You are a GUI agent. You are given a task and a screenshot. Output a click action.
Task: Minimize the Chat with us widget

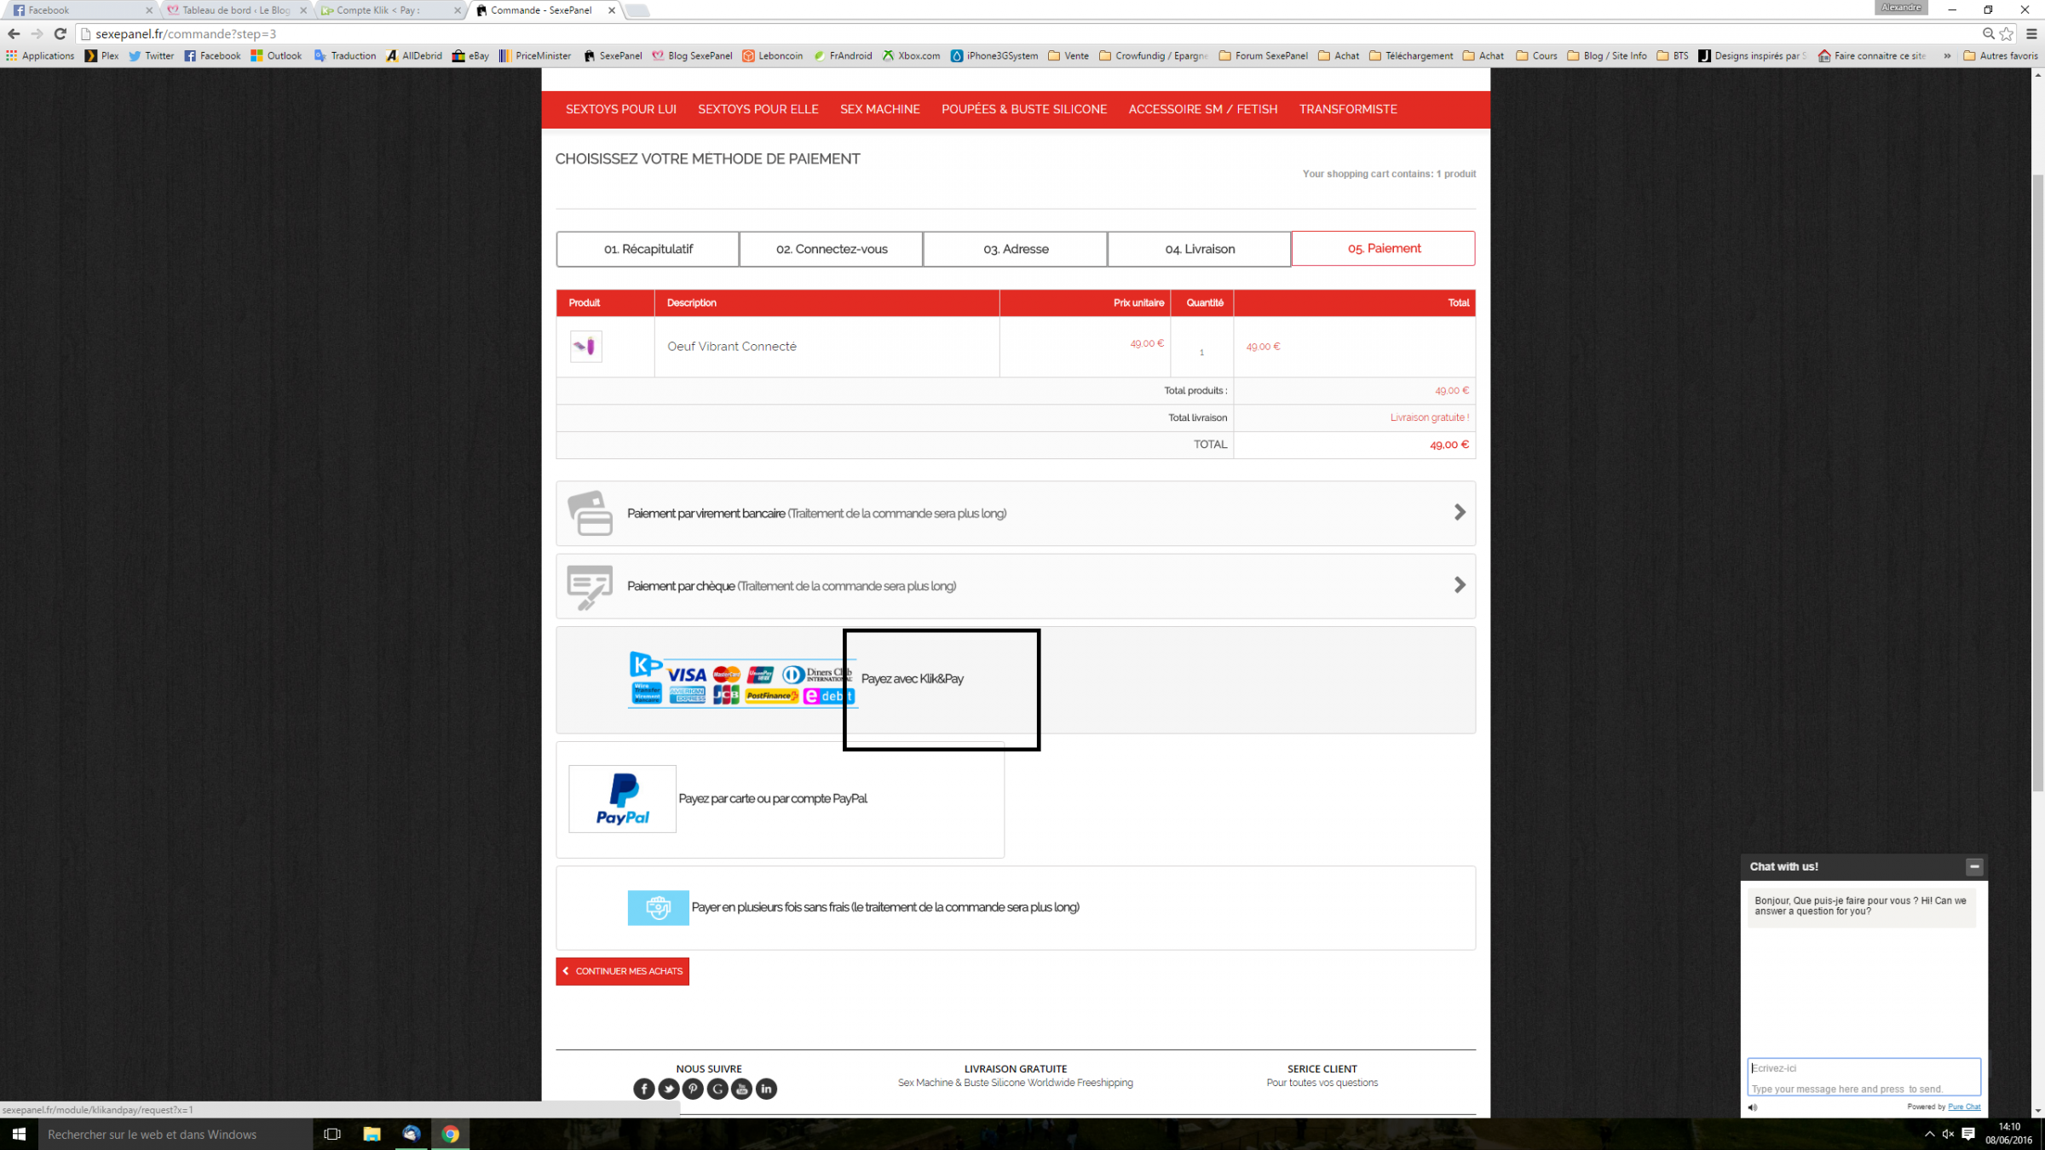coord(1974,866)
